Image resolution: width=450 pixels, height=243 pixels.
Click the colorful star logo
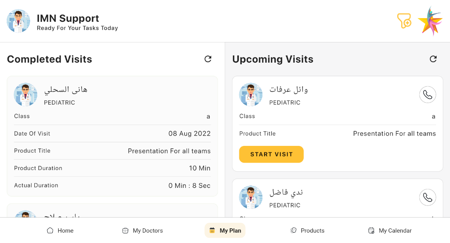[x=431, y=21]
